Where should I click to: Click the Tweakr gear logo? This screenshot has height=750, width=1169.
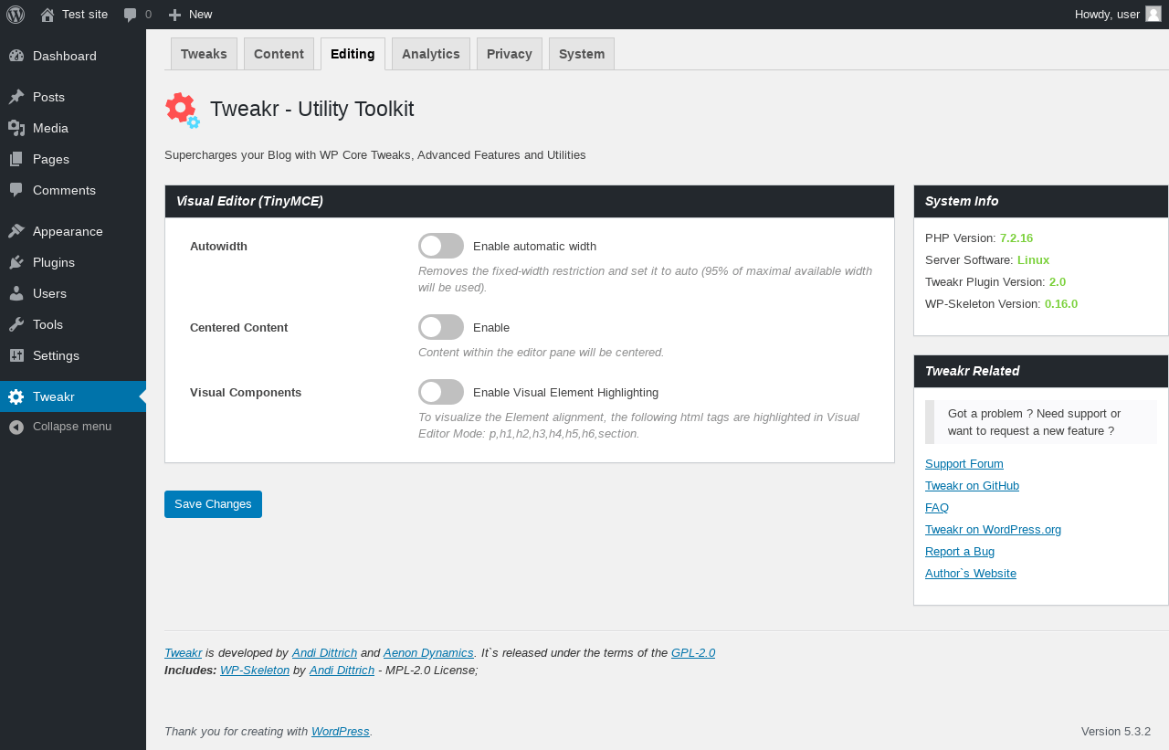(183, 110)
